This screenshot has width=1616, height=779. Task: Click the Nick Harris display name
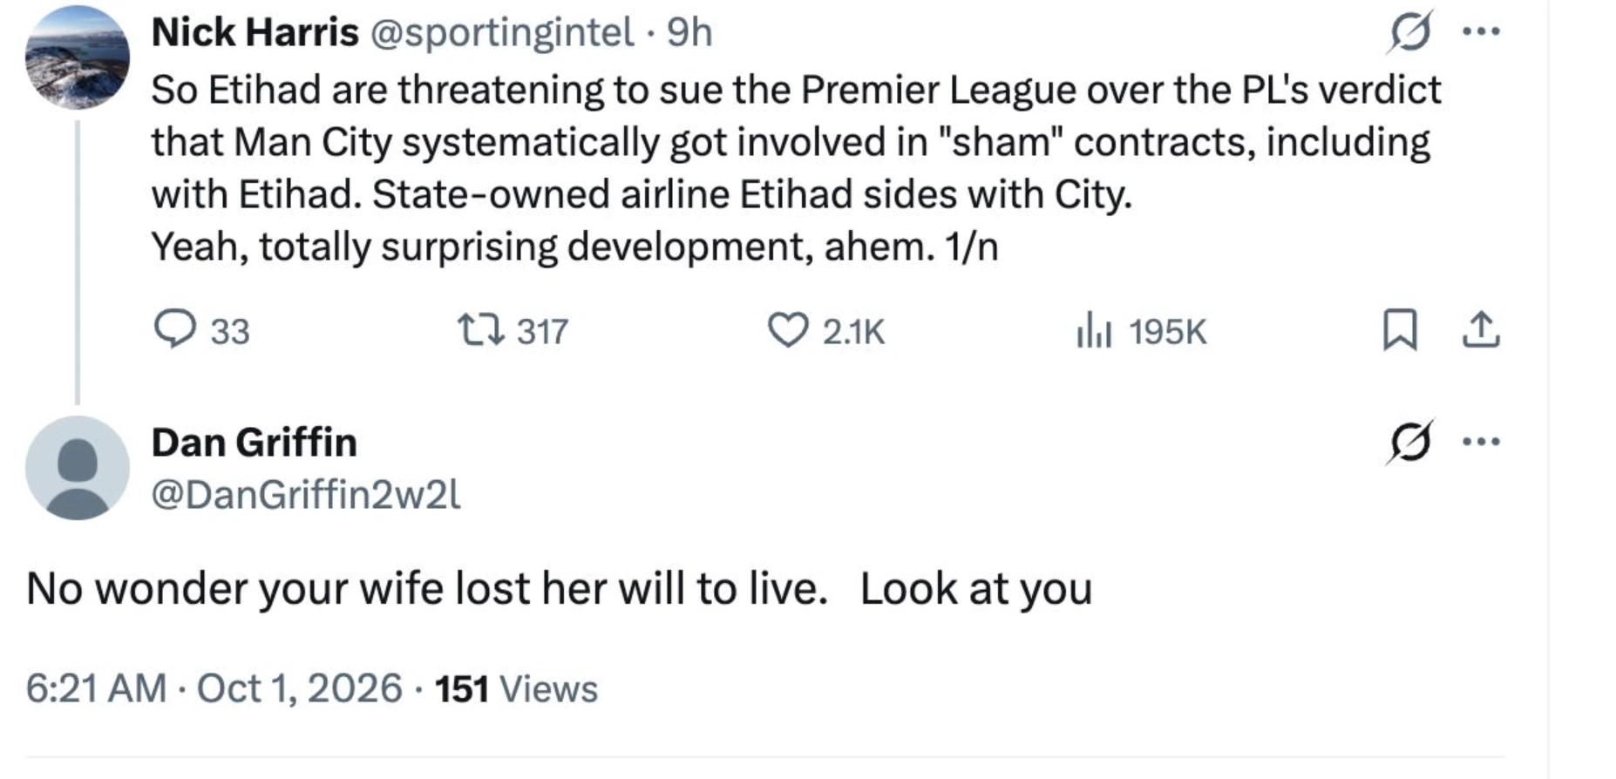[x=255, y=32]
